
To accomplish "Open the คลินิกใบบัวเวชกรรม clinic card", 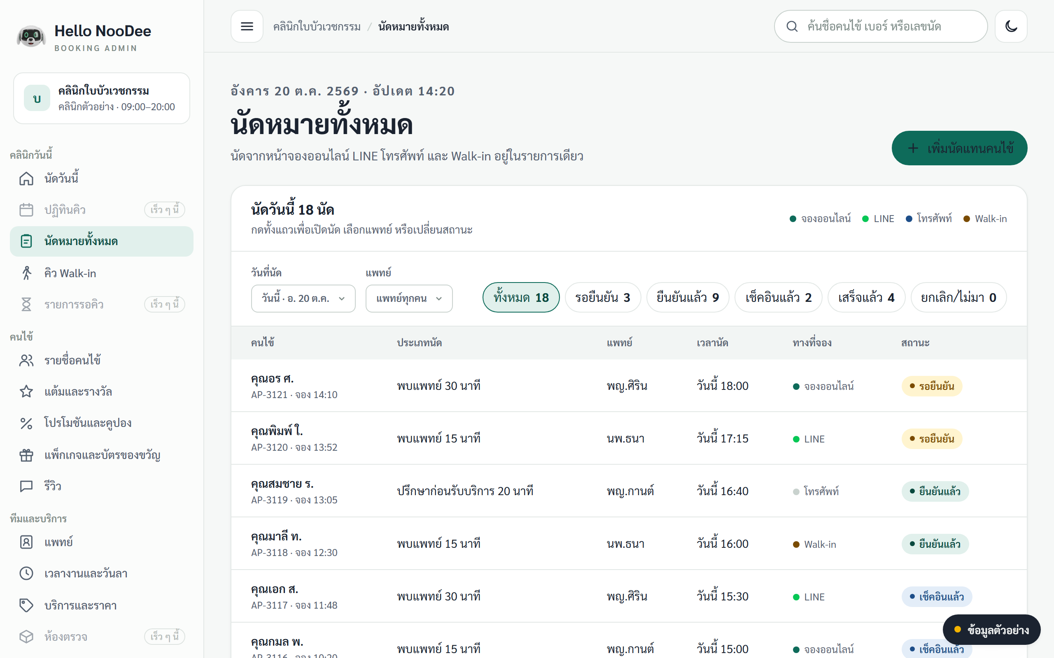I will (101, 98).
